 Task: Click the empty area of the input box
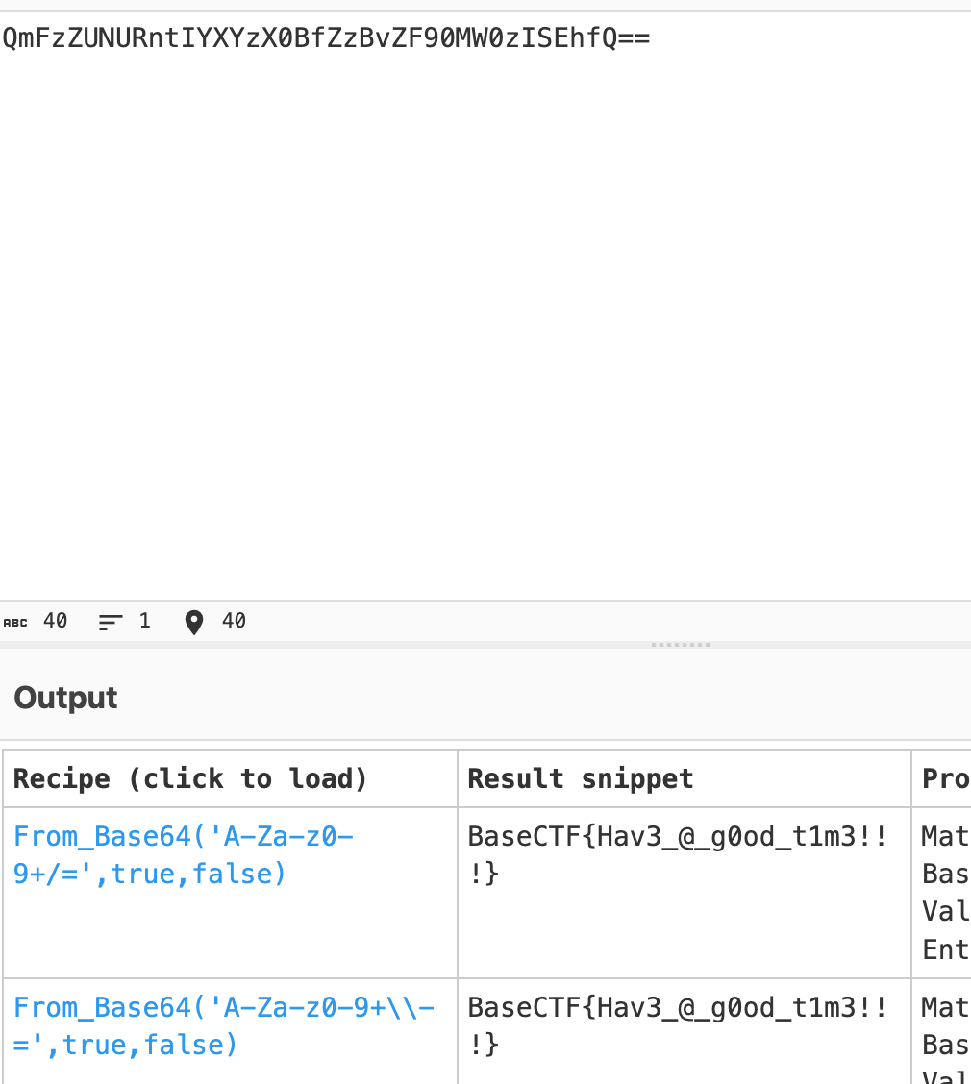[481, 317]
